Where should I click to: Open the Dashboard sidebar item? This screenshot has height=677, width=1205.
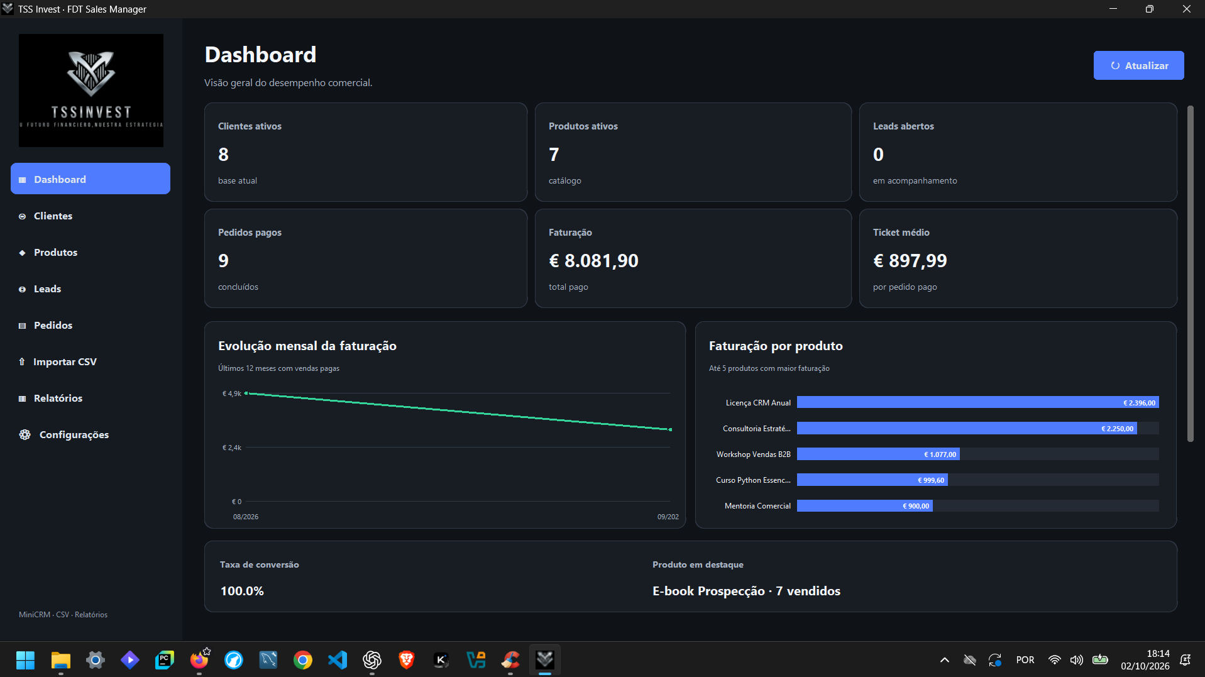click(91, 179)
